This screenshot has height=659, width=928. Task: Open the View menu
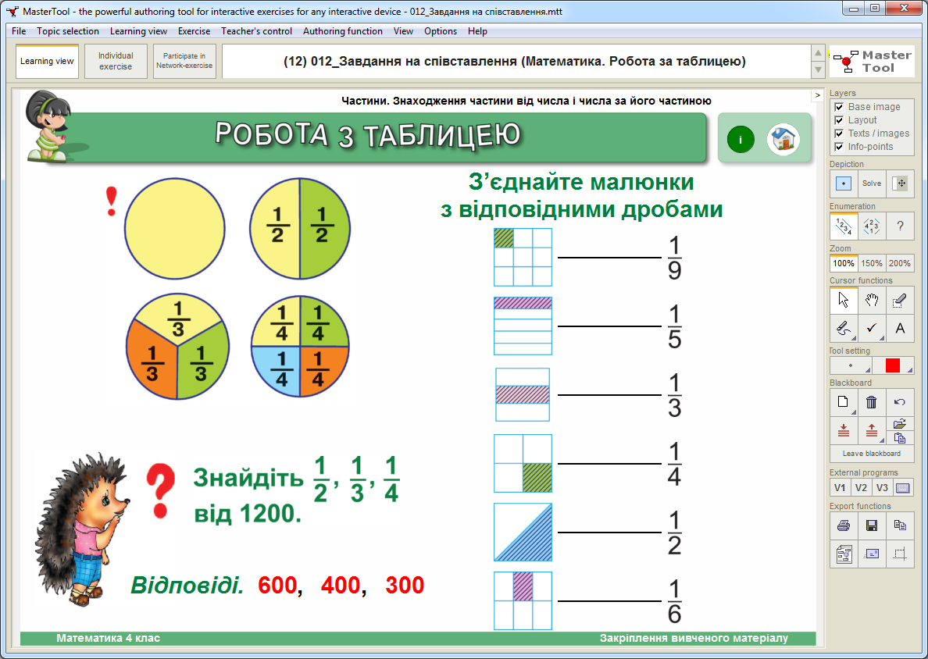pos(404,31)
